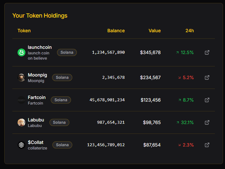Click the Solana badge beside Labubu
225x169 pixels.
(59, 122)
